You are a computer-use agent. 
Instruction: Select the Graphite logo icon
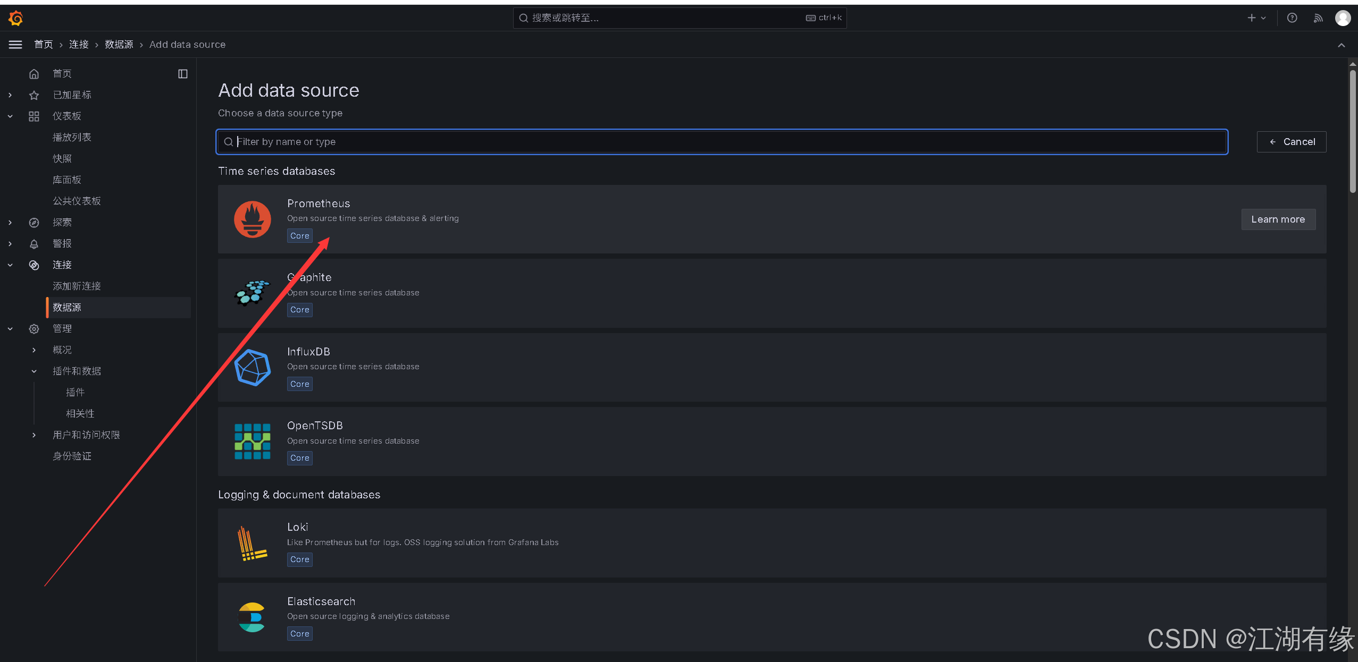click(x=253, y=293)
